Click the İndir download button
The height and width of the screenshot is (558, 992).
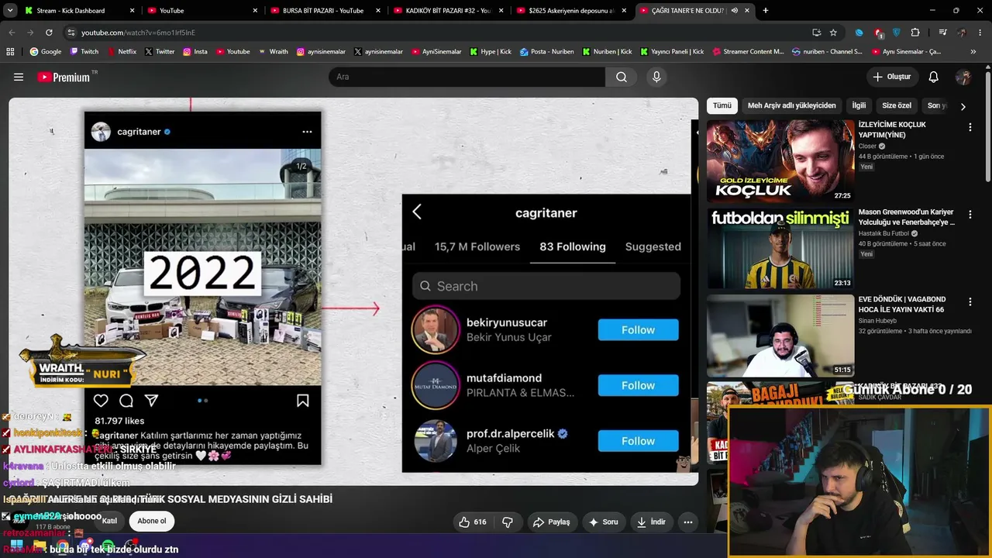(x=651, y=522)
